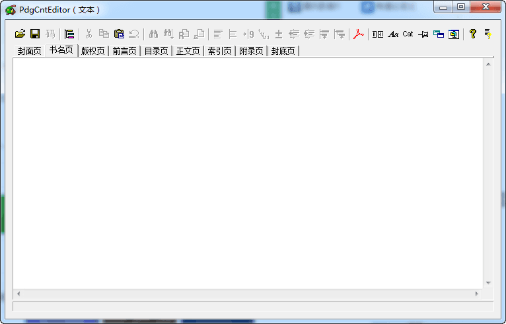The image size is (506, 324).
Task: Click the overlapping blue windows icon
Action: coord(438,34)
